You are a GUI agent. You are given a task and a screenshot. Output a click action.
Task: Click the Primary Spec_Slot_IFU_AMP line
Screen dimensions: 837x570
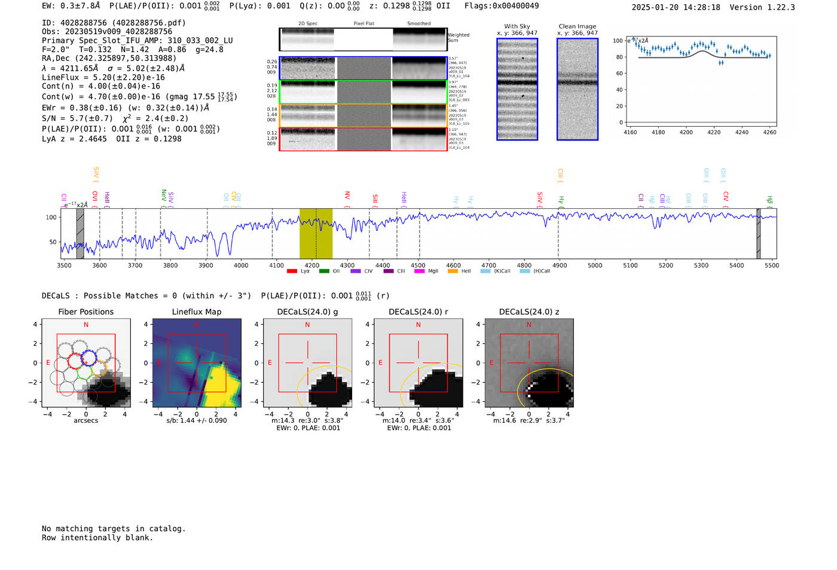pos(138,41)
